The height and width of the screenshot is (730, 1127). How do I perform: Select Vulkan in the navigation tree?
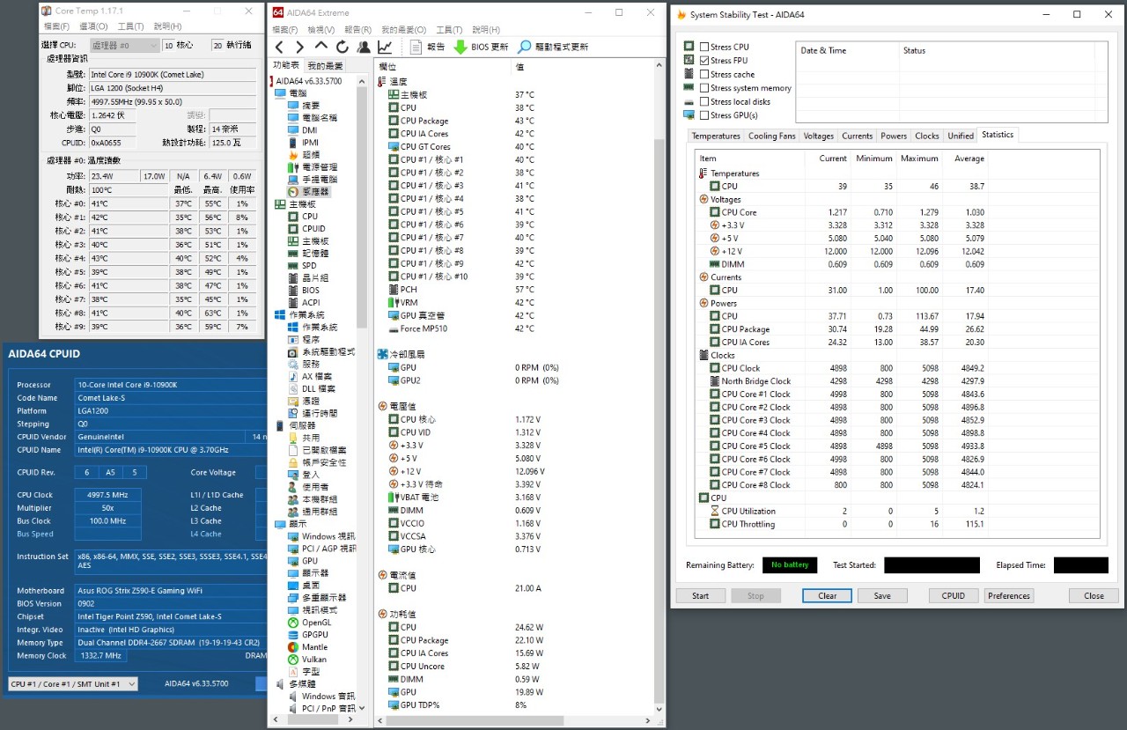313,659
